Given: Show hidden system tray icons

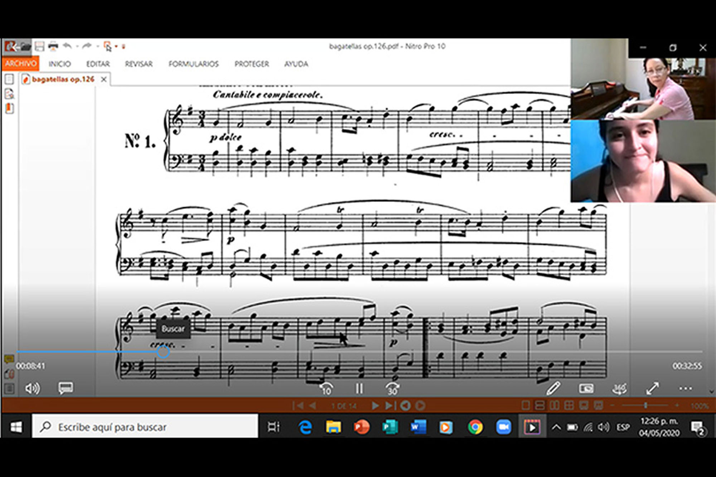Looking at the screenshot, I should (556, 427).
